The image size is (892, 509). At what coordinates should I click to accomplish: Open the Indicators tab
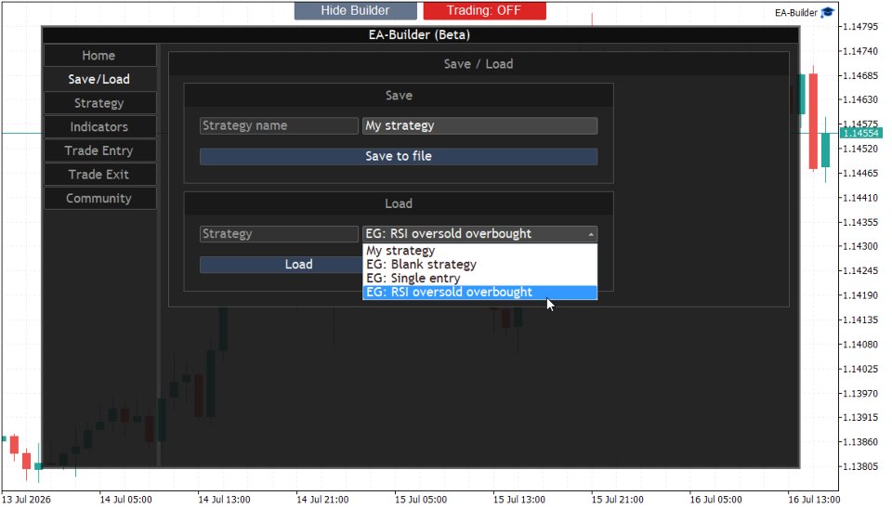click(x=99, y=127)
